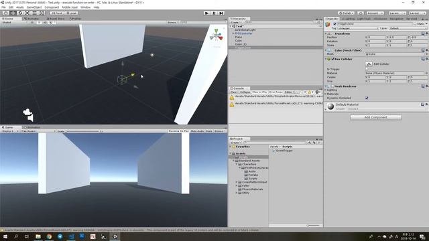Open Box Collider settings gear
Image resolution: width=429 pixels, height=241 pixels.
426,59
